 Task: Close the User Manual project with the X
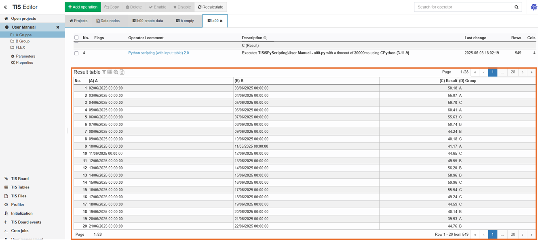pyautogui.click(x=58, y=27)
